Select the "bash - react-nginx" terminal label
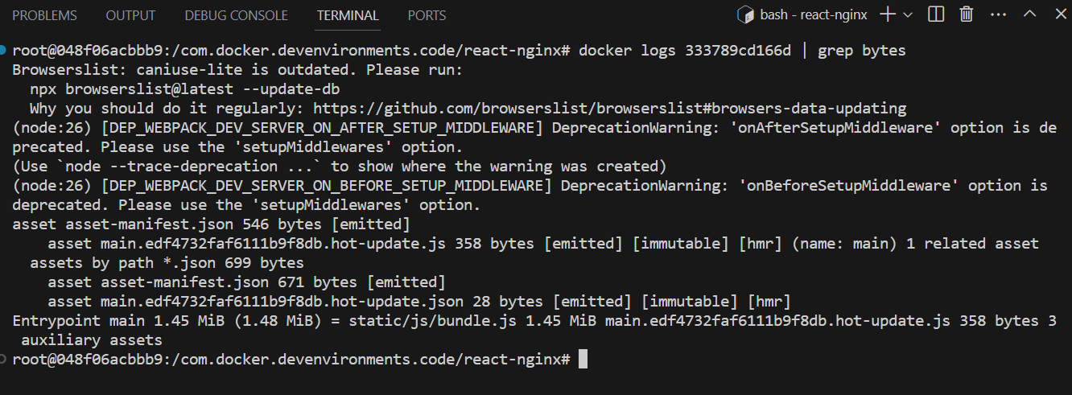 pos(814,15)
